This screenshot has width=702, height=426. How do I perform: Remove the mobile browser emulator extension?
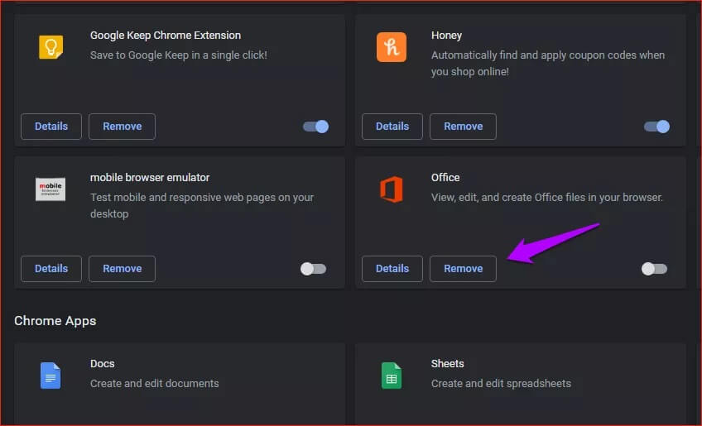coord(122,269)
